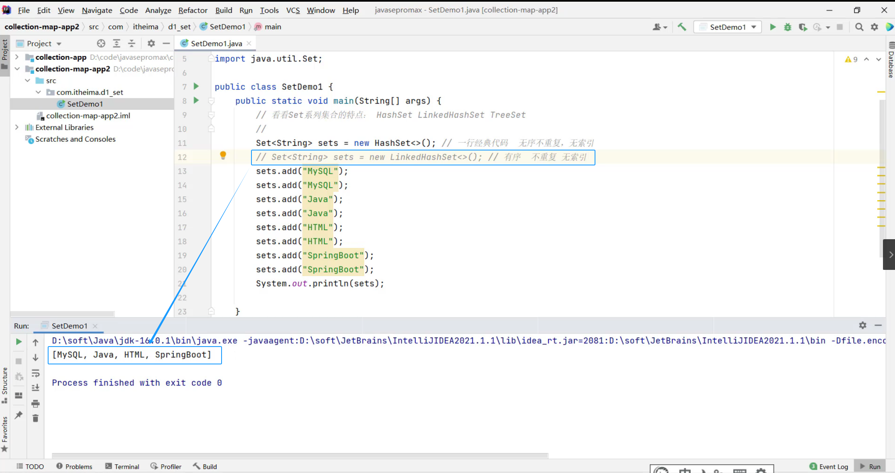Screen dimensions: 895x473
Task: Toggle soft-wrap in Run console
Action: tap(36, 374)
